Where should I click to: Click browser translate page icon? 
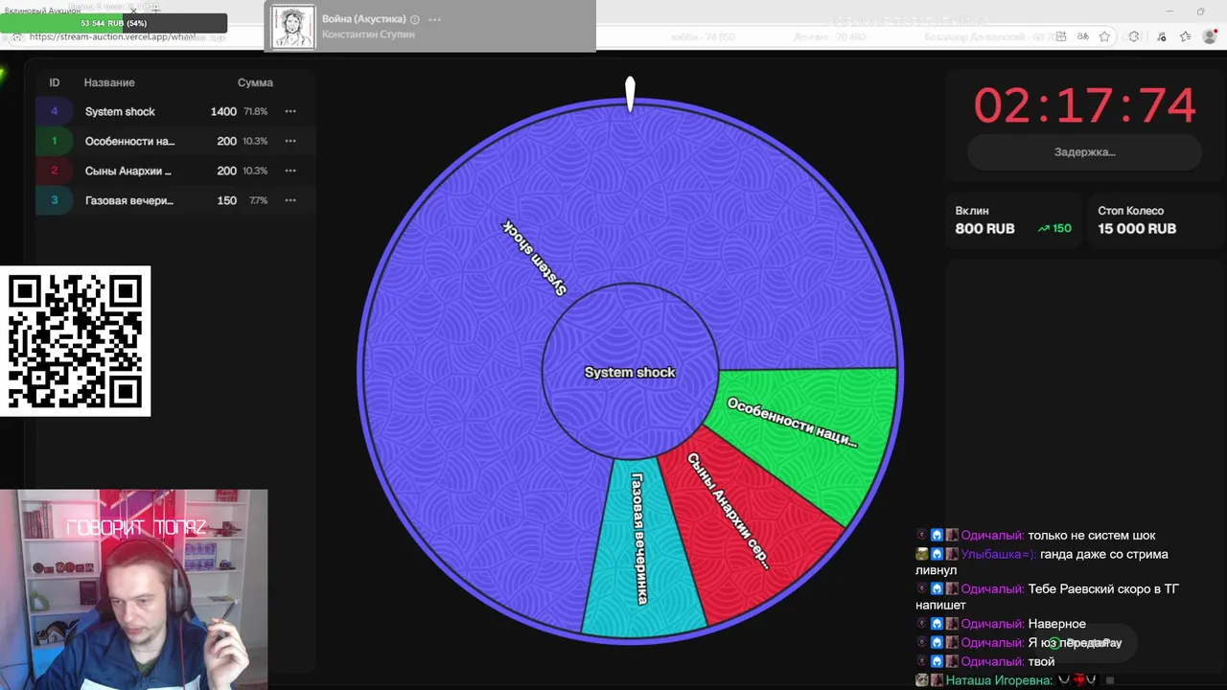click(x=1082, y=36)
